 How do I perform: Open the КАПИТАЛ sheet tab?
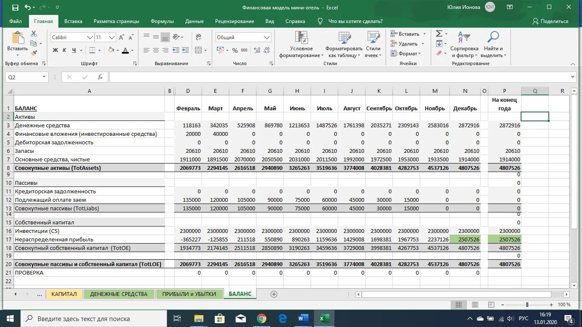click(x=64, y=294)
